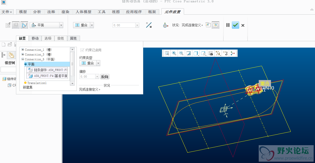The width and height of the screenshot is (315, 163).
Task: Click the New file icon
Action: [x=4, y=44]
